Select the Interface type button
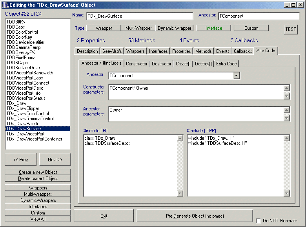 (x=214, y=28)
